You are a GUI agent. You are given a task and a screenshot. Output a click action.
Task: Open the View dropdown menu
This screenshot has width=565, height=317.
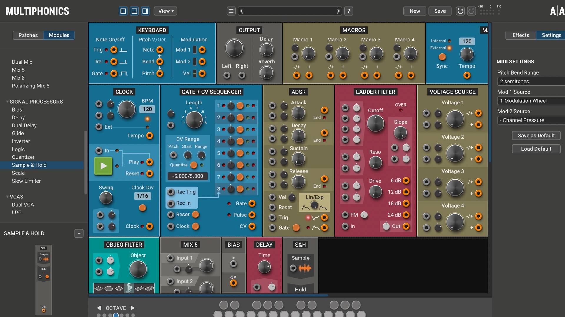(165, 11)
